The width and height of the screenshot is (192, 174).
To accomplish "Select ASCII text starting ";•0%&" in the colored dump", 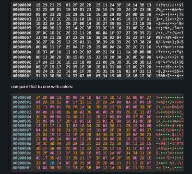I will pos(169,149).
